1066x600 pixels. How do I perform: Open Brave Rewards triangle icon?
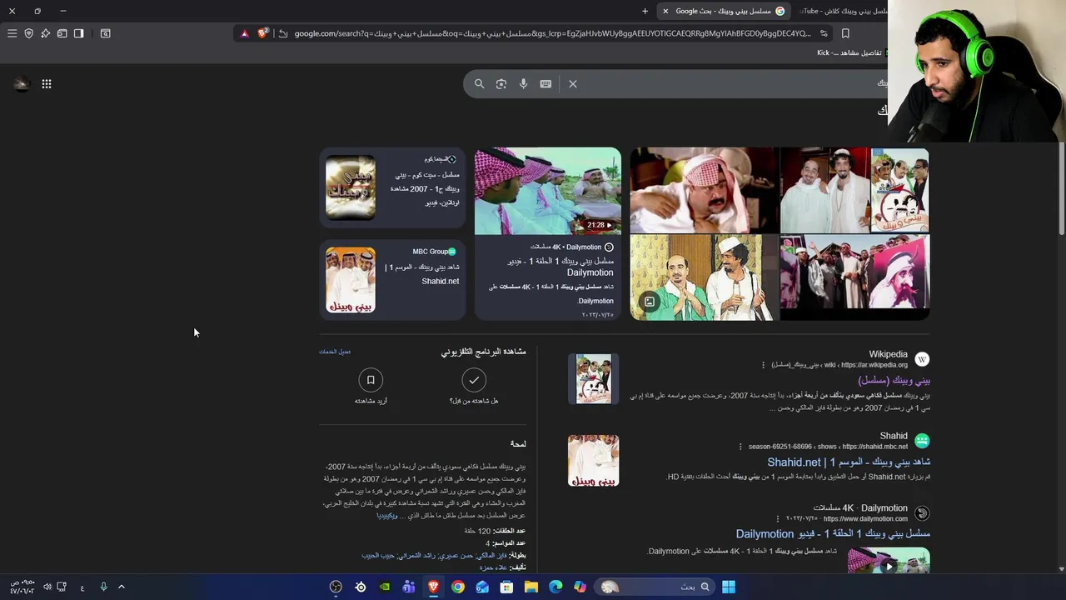[244, 33]
